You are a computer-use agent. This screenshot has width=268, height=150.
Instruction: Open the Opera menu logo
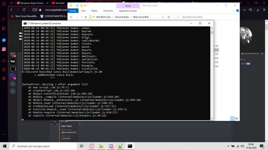tap(4, 4)
